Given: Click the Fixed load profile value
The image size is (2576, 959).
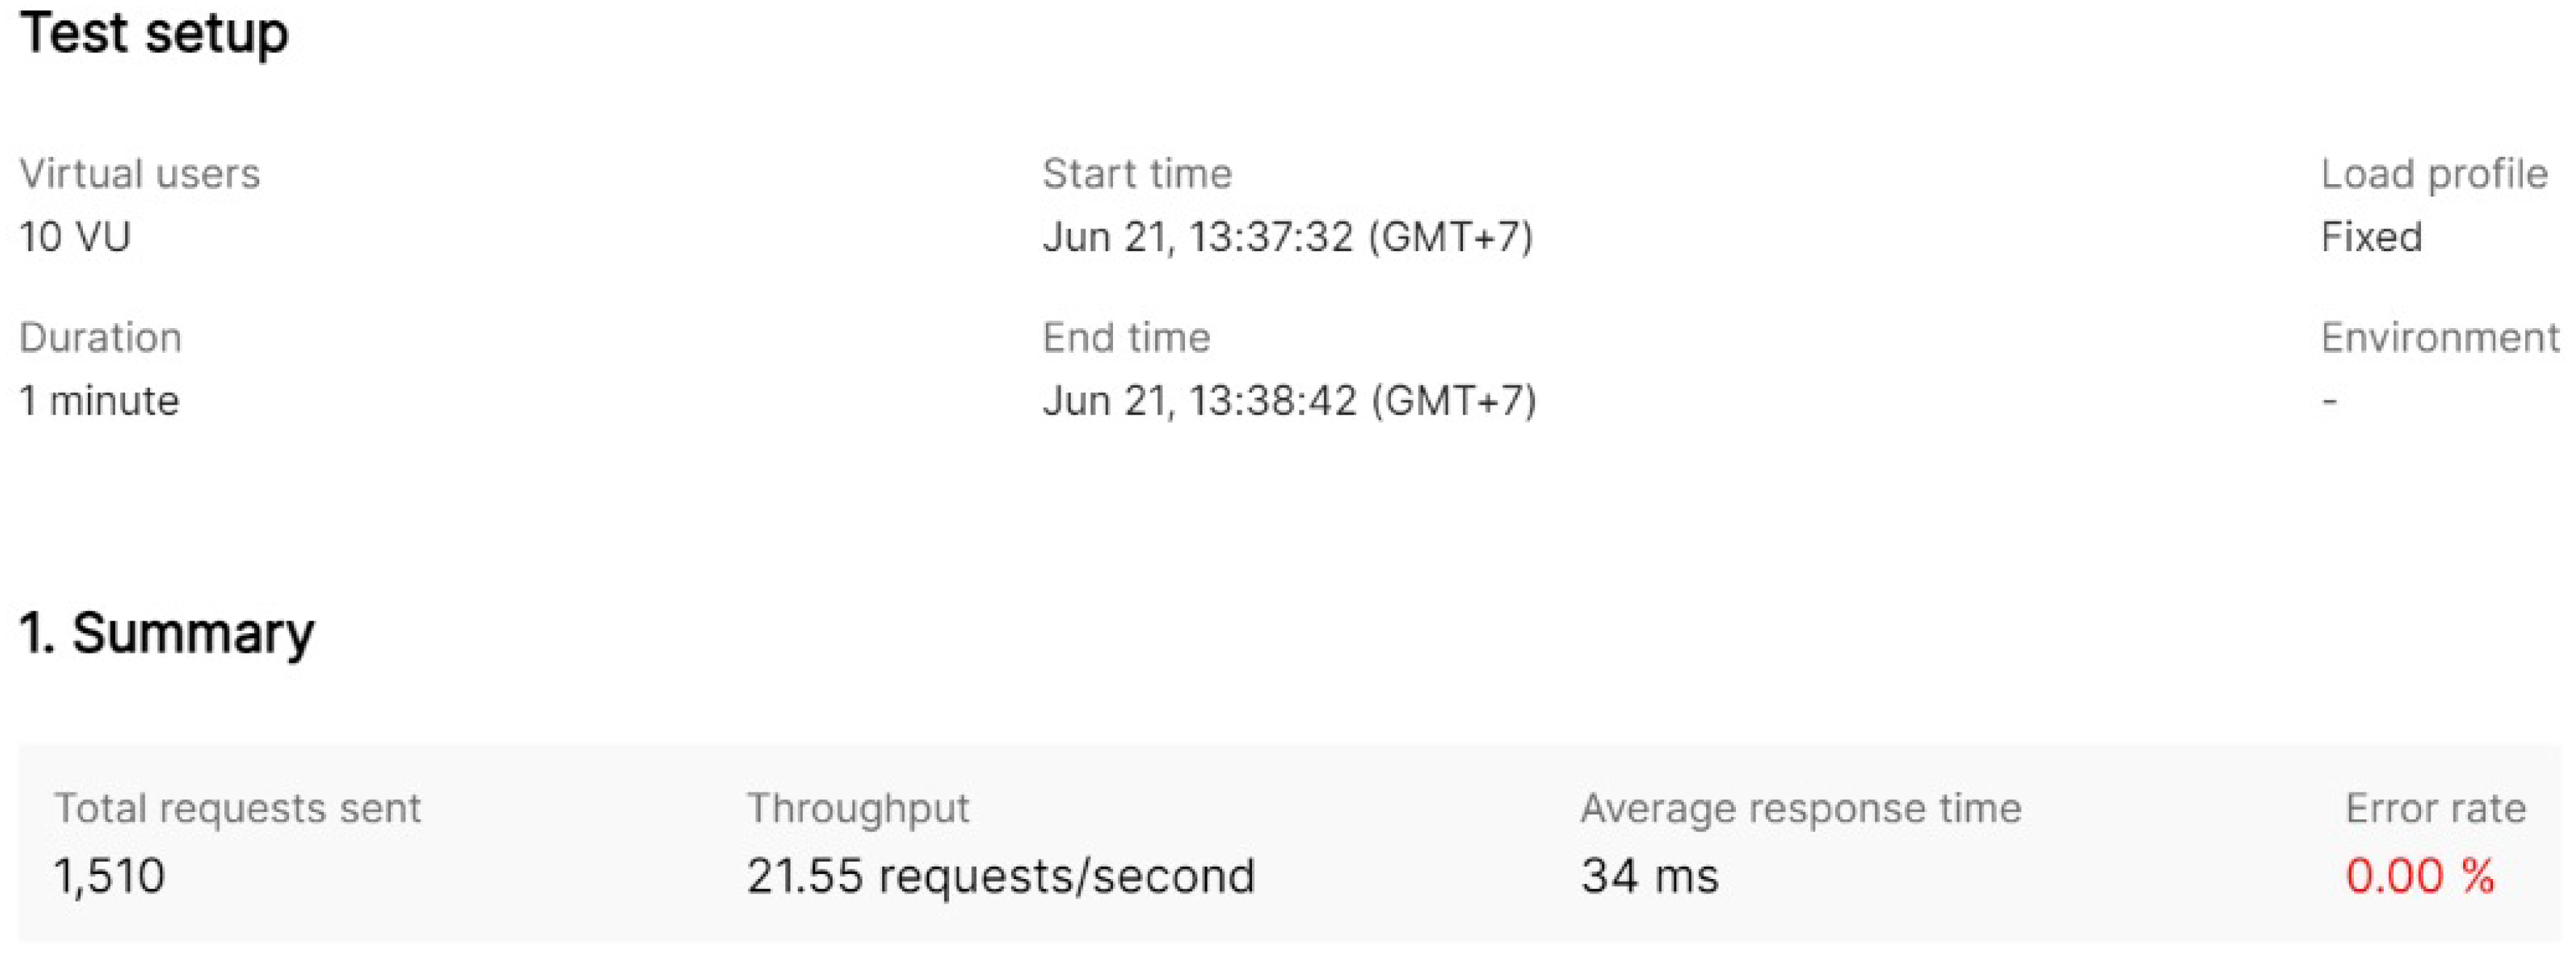Looking at the screenshot, I should [2371, 237].
